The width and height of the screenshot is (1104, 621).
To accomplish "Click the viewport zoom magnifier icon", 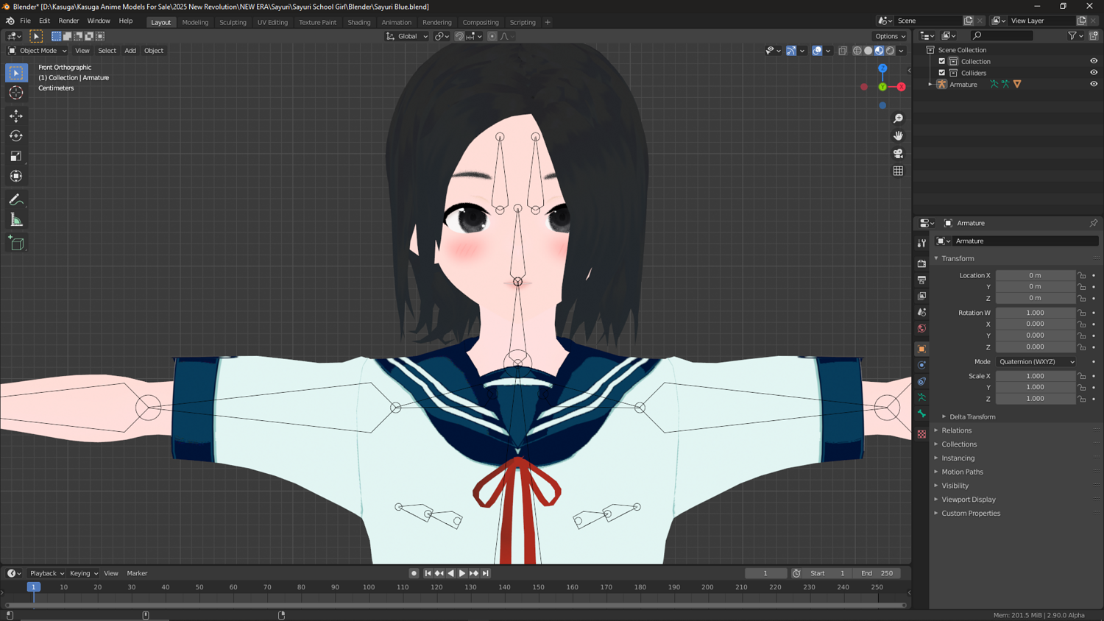I will (898, 118).
